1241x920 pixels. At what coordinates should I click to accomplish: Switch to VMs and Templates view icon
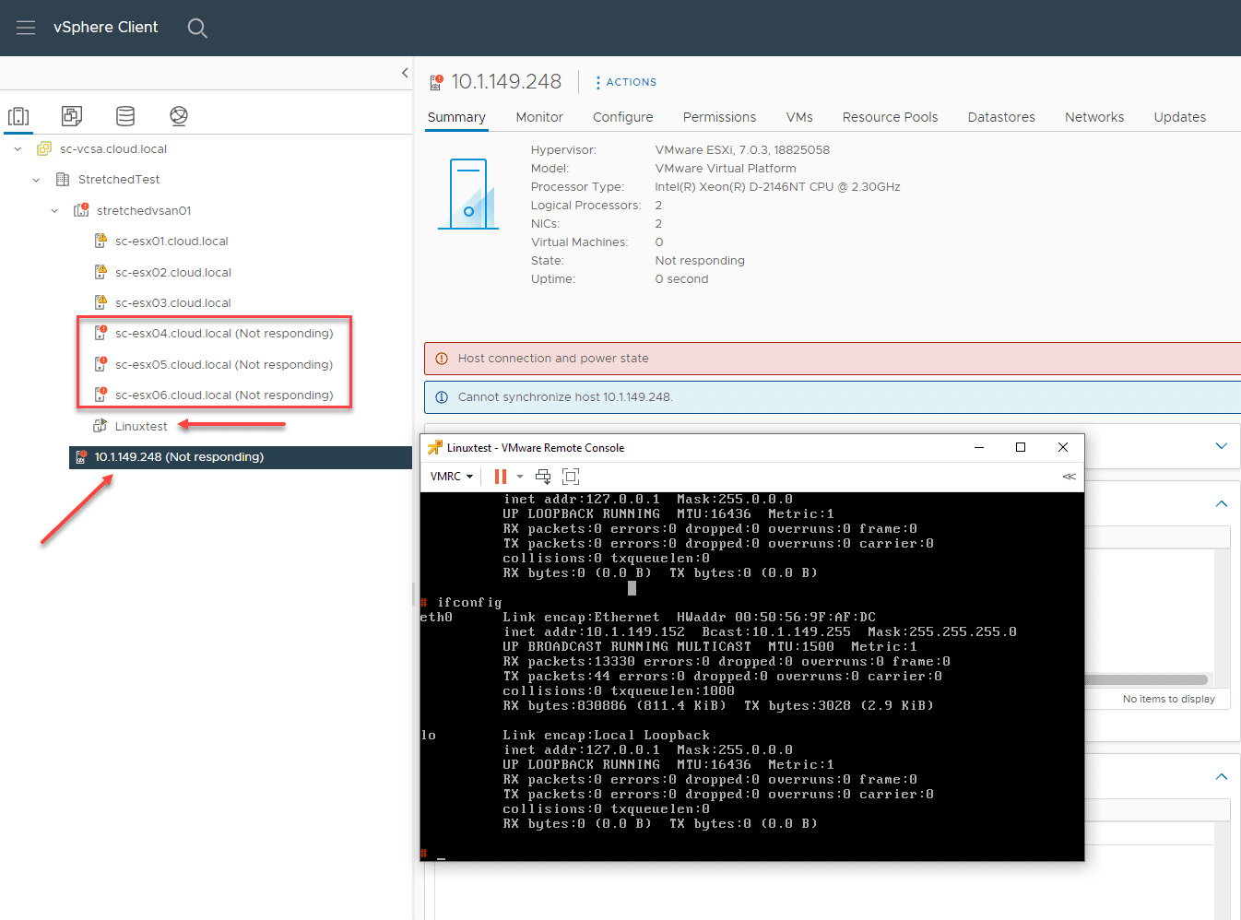(x=72, y=116)
